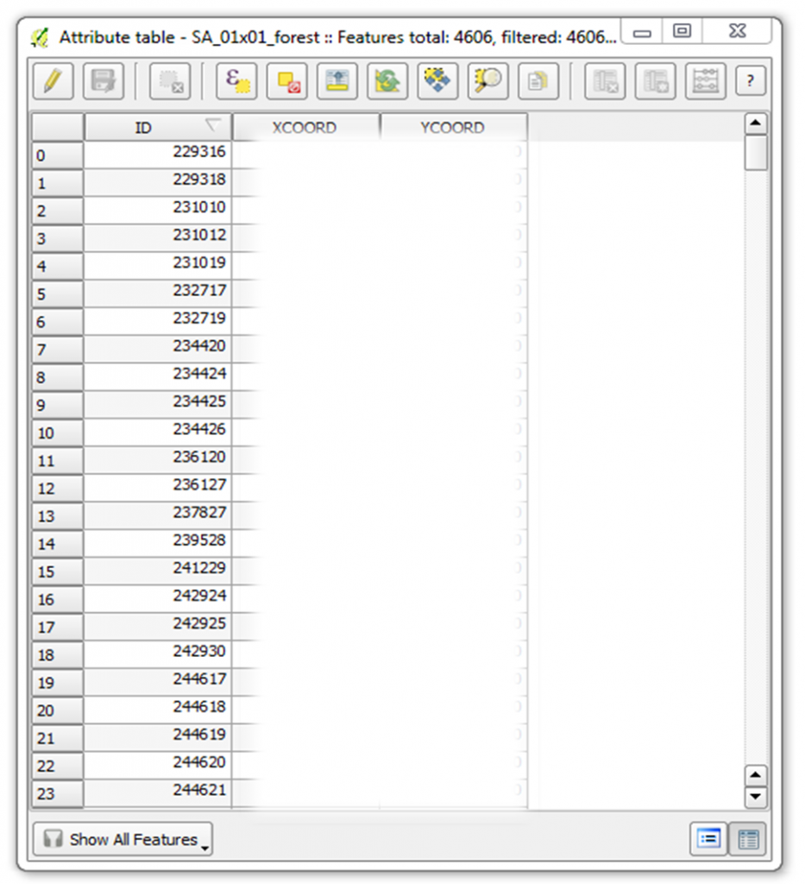Open Select features using an expression
The width and height of the screenshot is (805, 884).
click(236, 81)
